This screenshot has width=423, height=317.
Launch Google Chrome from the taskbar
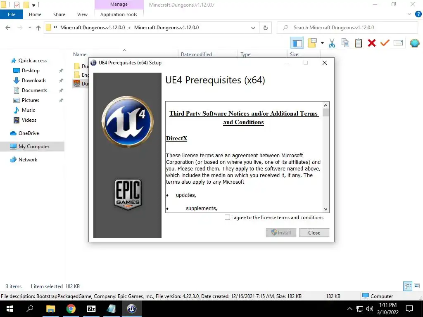71,309
